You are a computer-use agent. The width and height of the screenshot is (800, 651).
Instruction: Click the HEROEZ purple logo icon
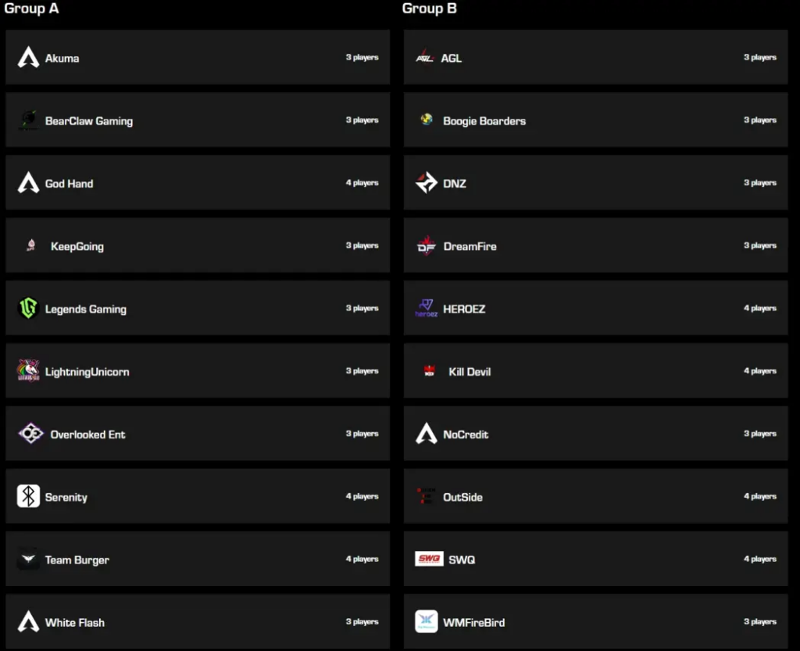(427, 309)
